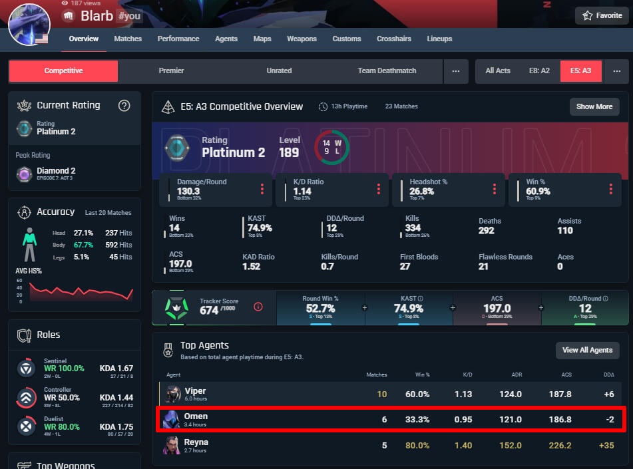
Task: Open the Matches tab
Action: (x=128, y=39)
